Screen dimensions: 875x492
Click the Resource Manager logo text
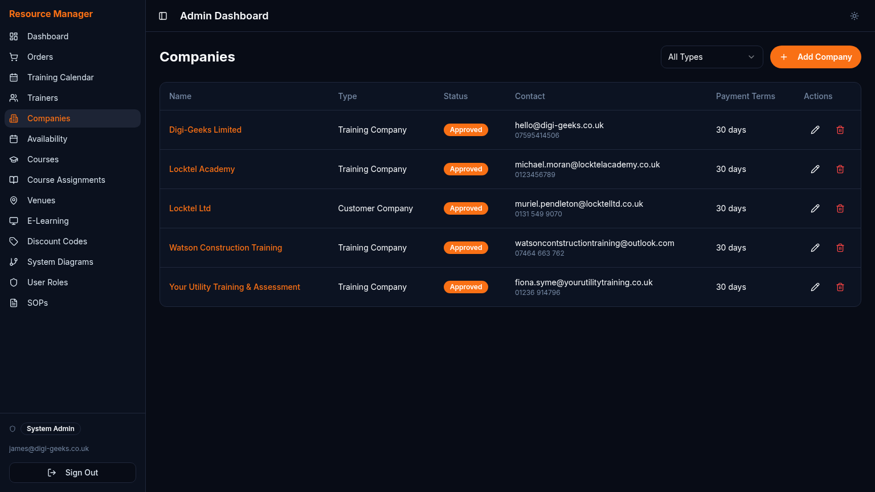coord(51,14)
